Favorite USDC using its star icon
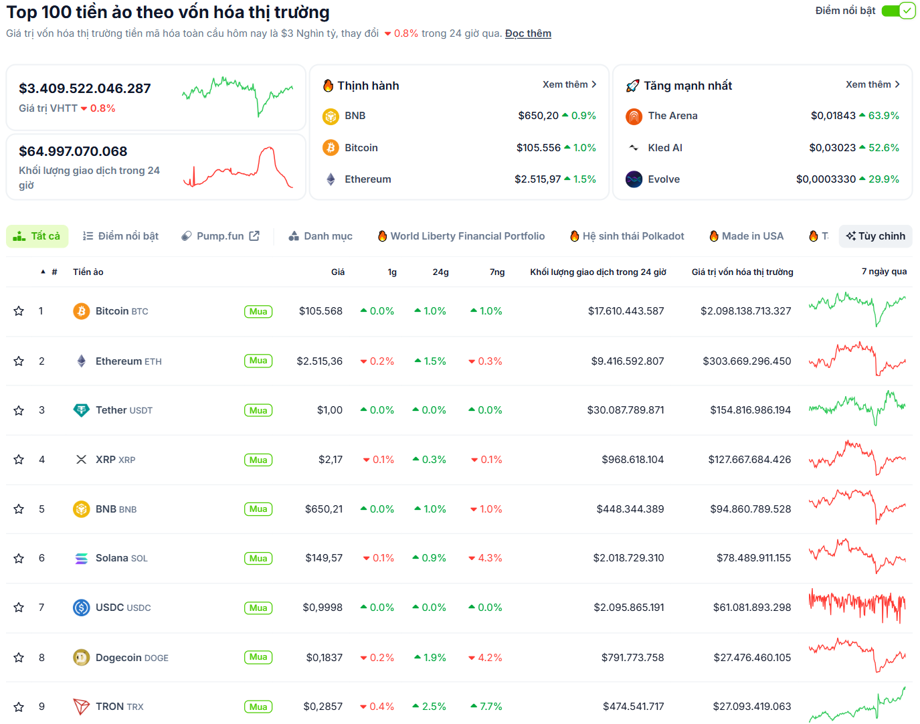 [19, 608]
